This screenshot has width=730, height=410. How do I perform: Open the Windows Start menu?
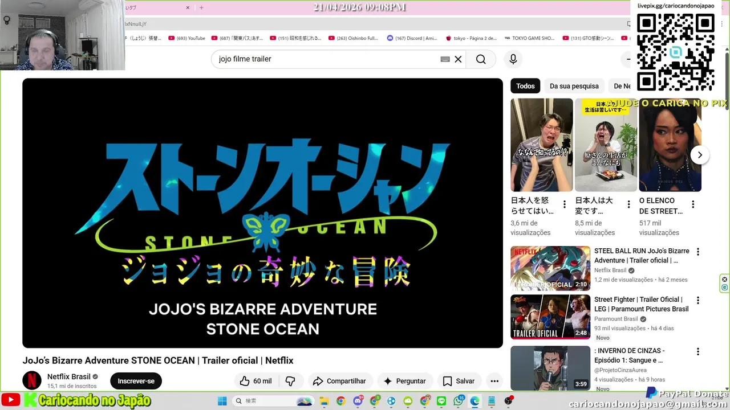click(222, 401)
